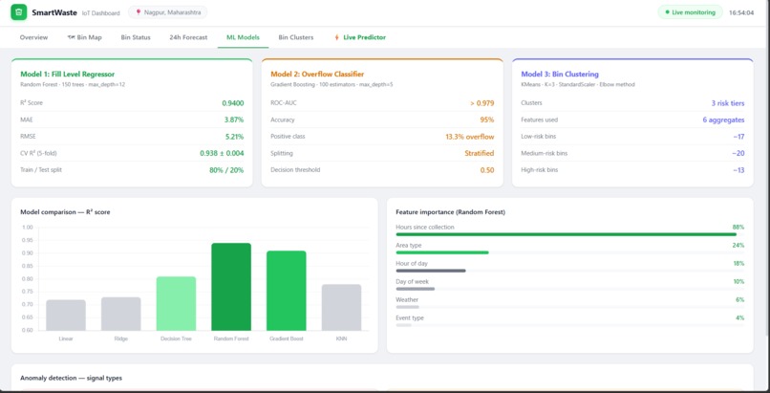Open the Overview tab
This screenshot has width=770, height=393.
click(x=33, y=37)
